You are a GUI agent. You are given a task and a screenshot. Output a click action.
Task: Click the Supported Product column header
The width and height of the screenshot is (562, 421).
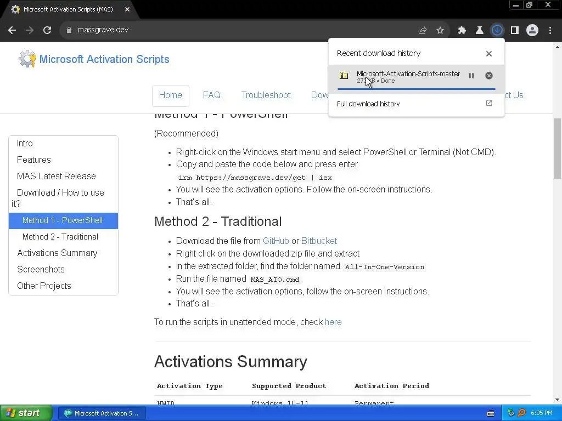tap(289, 386)
